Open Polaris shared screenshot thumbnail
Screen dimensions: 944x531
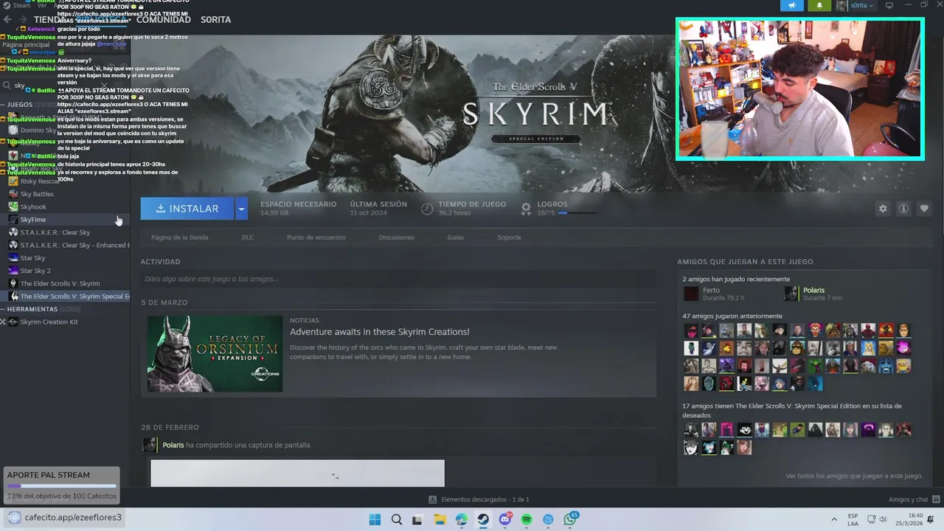pyautogui.click(x=297, y=473)
